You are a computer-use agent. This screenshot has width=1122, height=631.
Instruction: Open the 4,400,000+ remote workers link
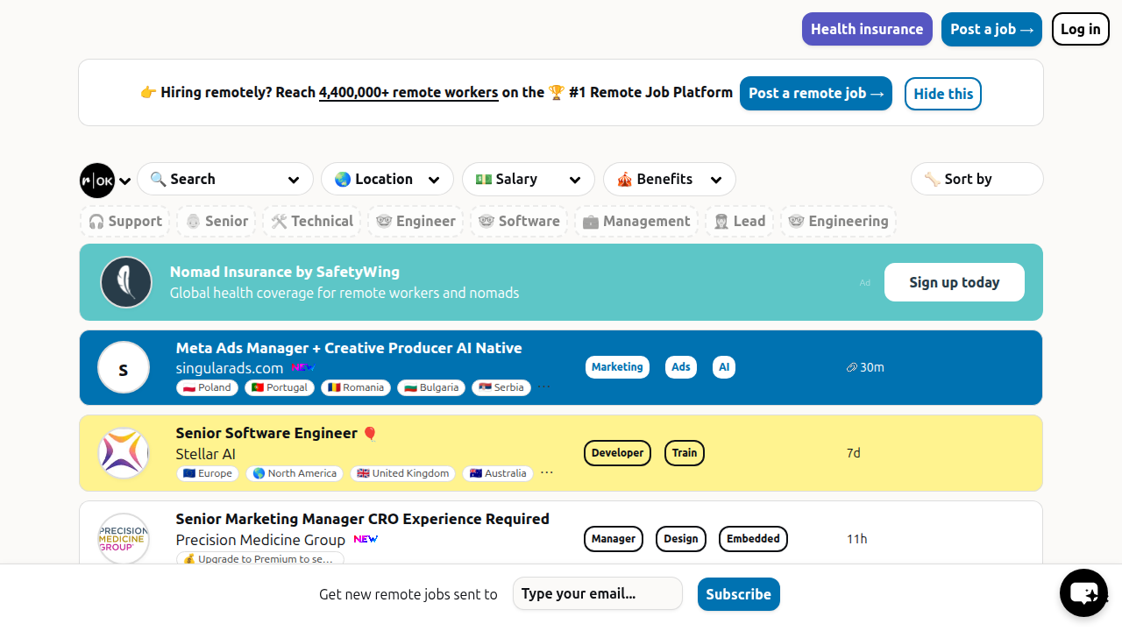point(408,92)
